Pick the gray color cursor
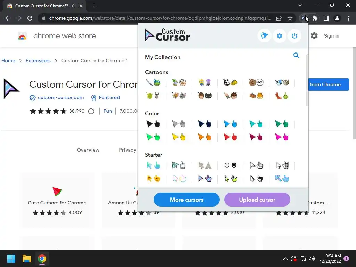Image resolution: width=356 pixels, height=267 pixels. [179, 124]
